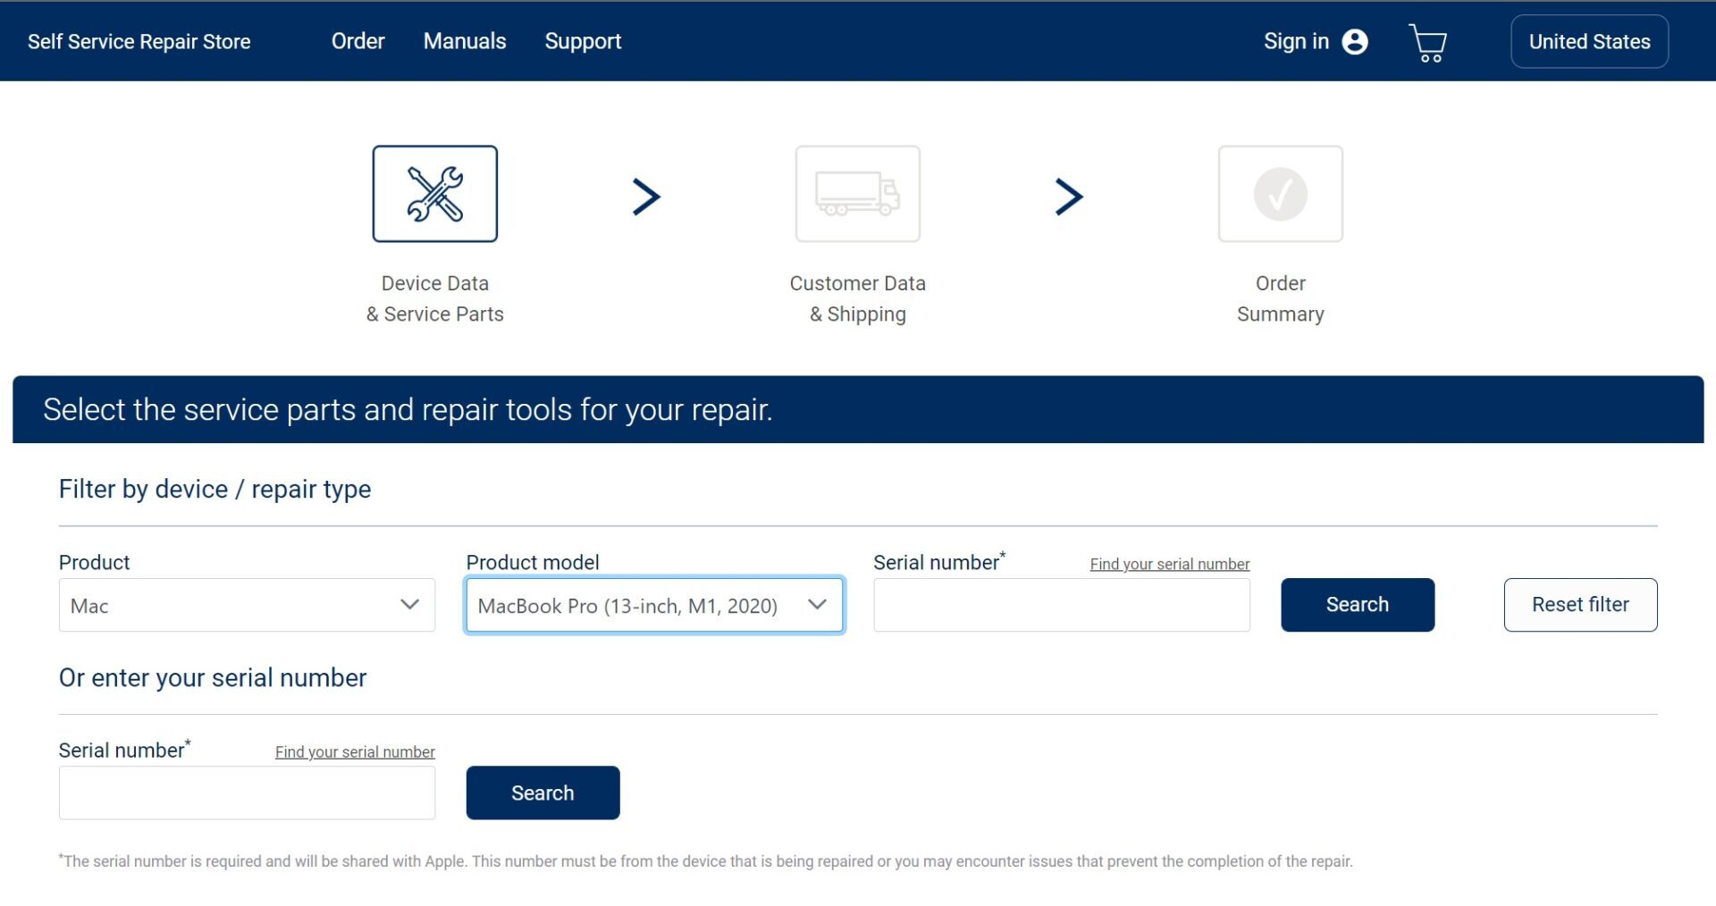1716x906 pixels.
Task: Click the Sign in link
Action: point(1296,41)
